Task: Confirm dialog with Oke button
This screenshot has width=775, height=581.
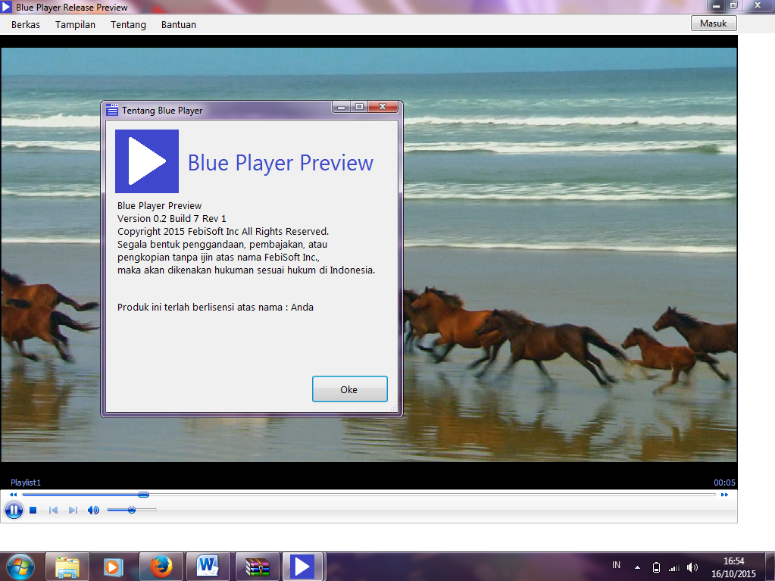Action: pyautogui.click(x=349, y=389)
